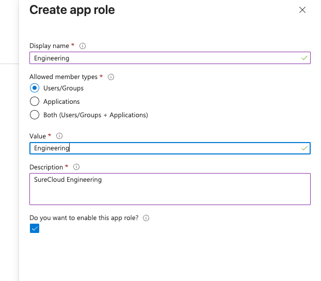Click green validation checkmark in Display name field

(x=304, y=58)
